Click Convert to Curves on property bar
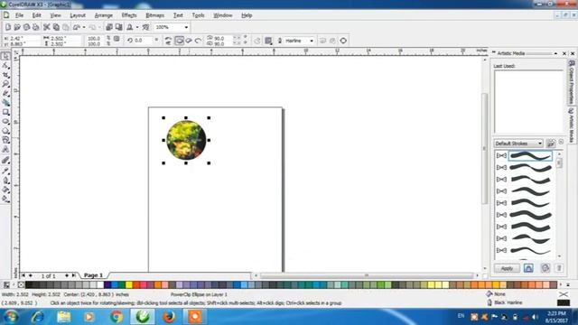The image size is (578, 325). pos(343,41)
